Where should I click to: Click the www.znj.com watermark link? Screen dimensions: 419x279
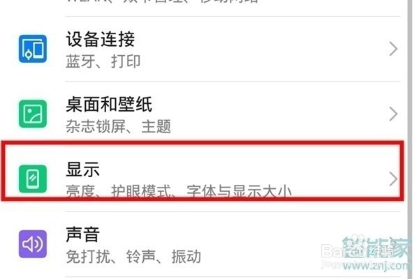376,265
